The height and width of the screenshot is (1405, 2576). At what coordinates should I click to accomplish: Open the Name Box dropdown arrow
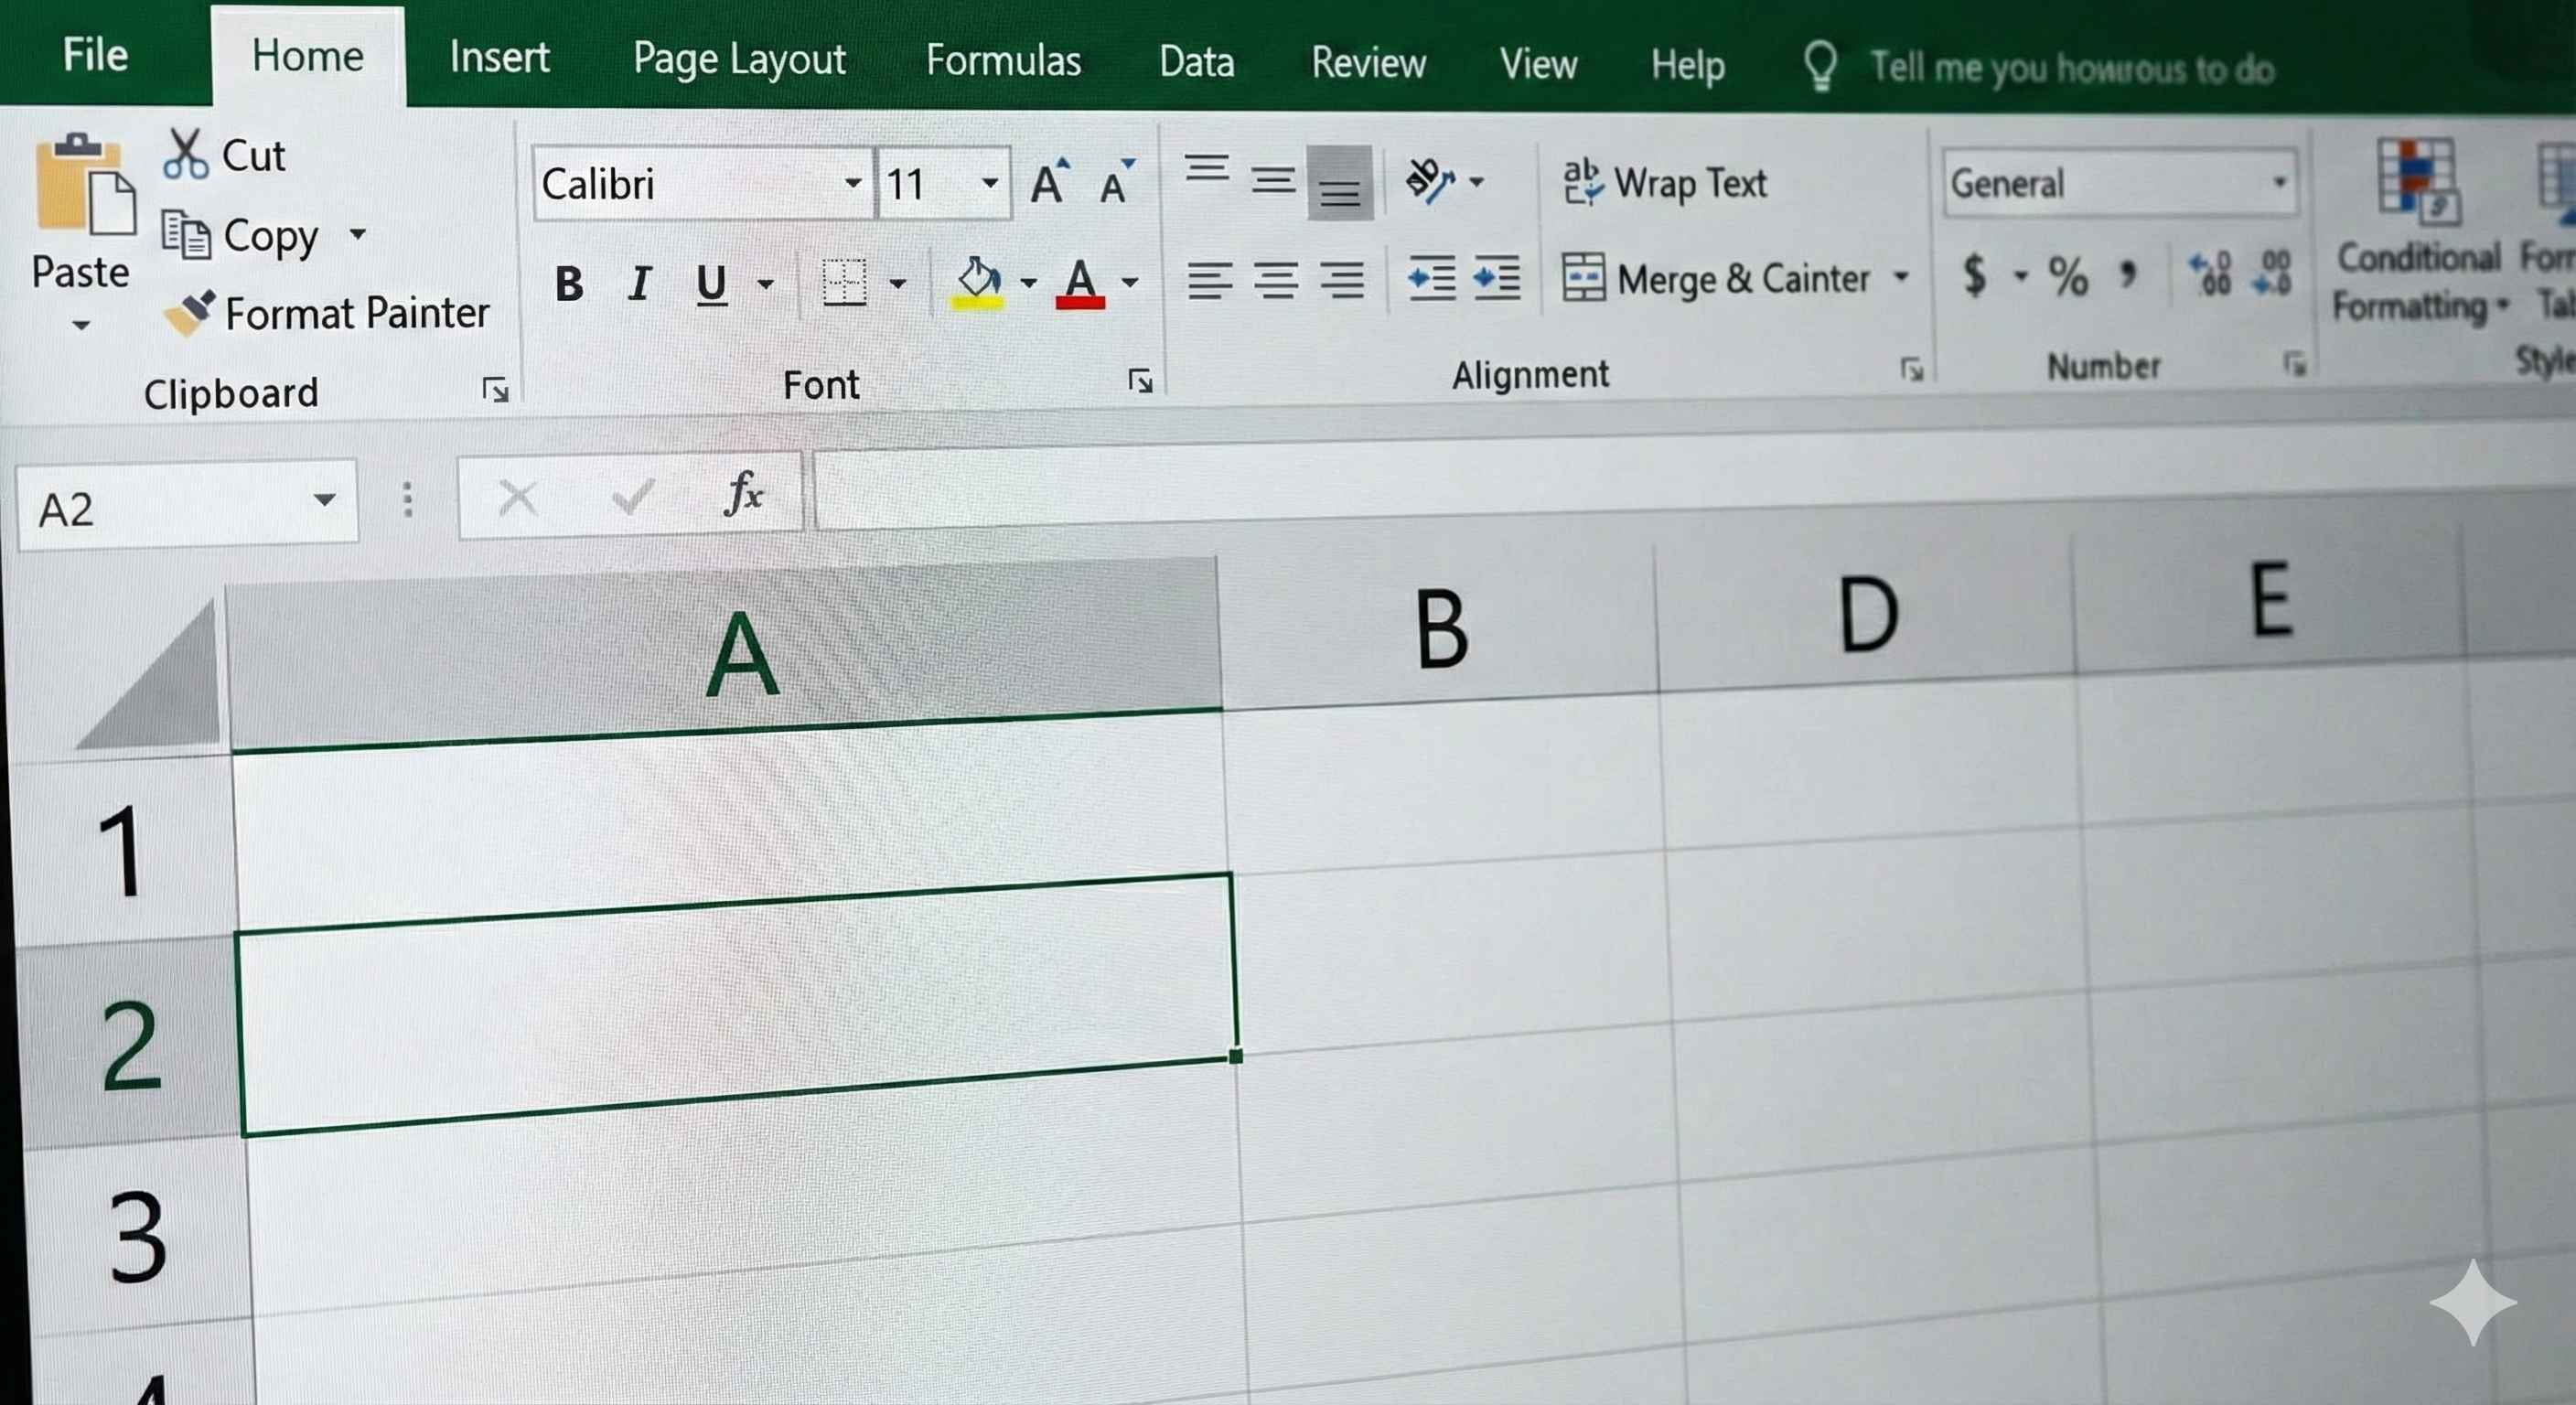[x=324, y=500]
